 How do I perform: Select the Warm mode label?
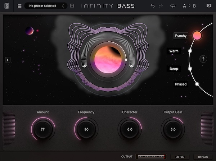point(174,51)
